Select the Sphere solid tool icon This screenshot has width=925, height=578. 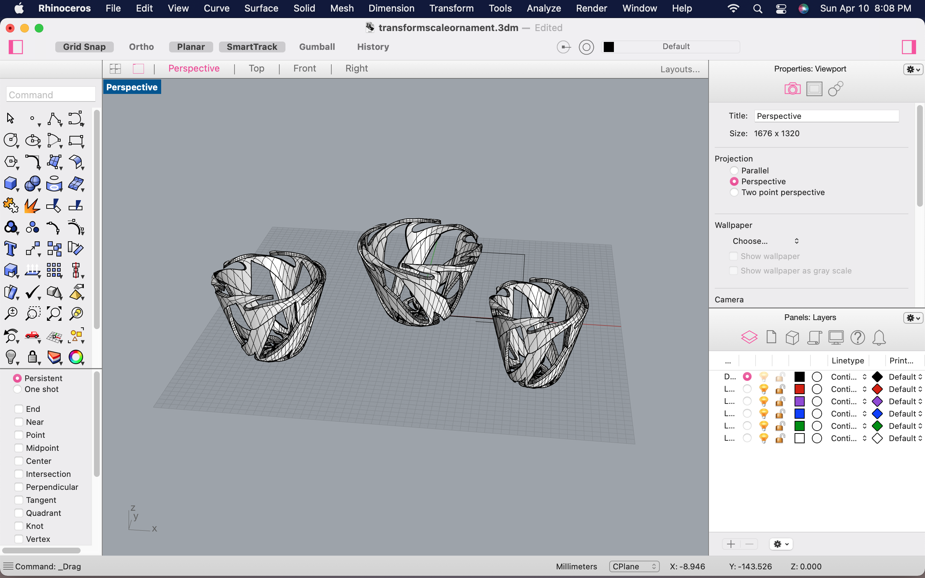click(32, 184)
